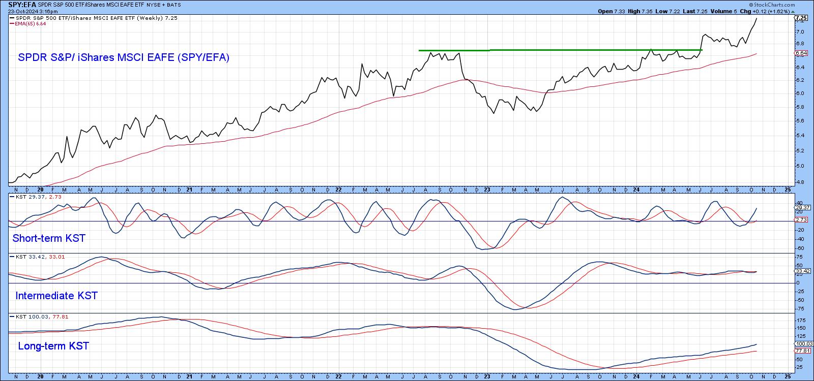Click the Low 7.22 value in header
This screenshot has height=381, width=814.
tap(667, 11)
